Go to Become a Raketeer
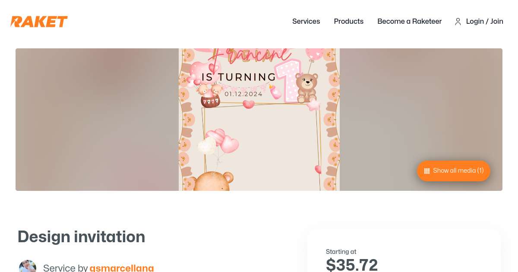518x272 pixels. coord(409,22)
